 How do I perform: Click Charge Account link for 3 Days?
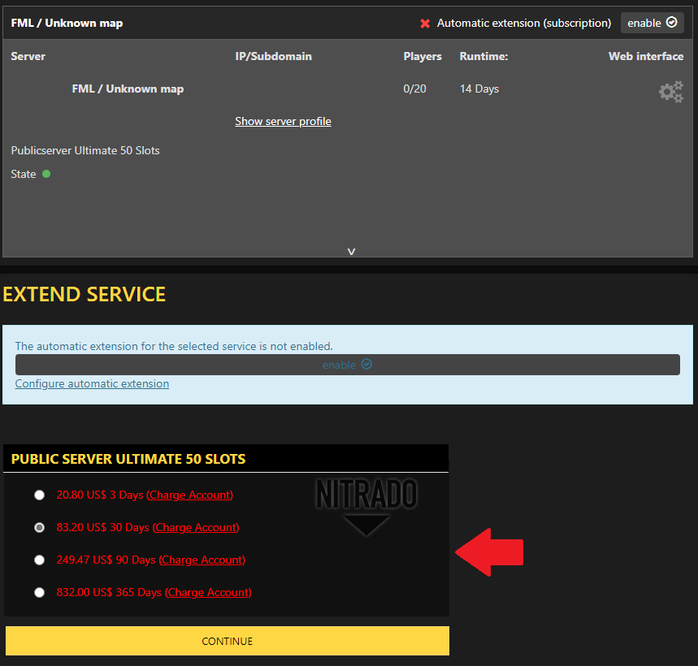pos(189,495)
